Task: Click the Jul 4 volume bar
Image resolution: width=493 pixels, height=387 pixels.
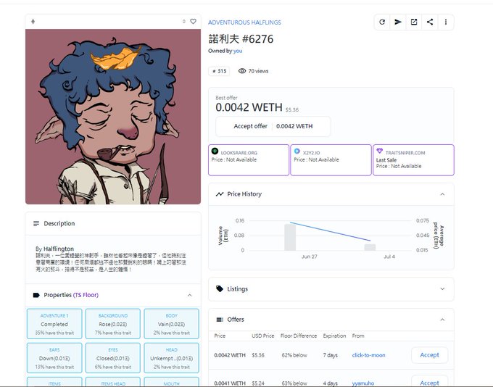Action: (370, 247)
